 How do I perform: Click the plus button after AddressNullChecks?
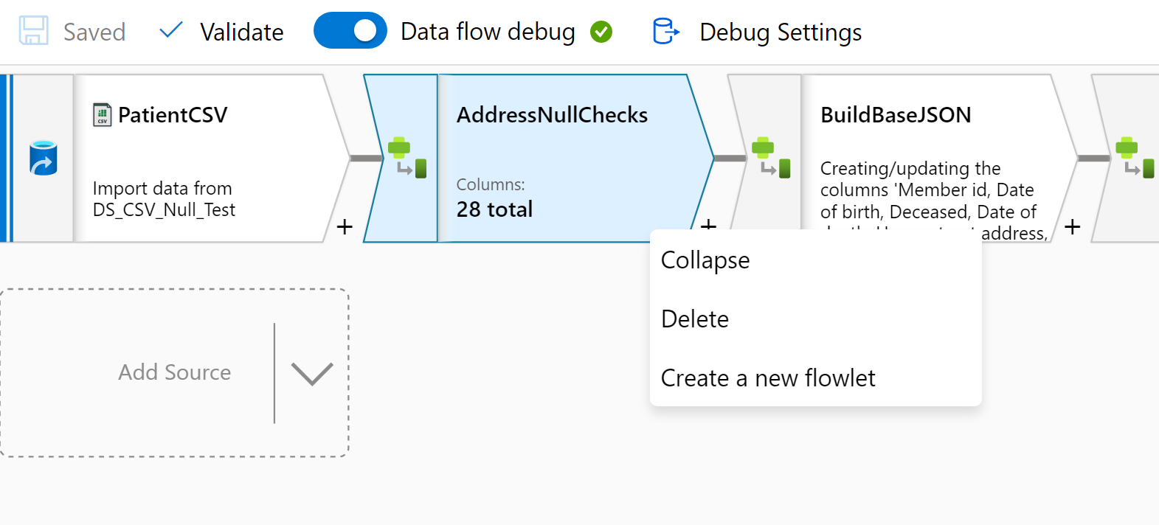click(x=708, y=223)
